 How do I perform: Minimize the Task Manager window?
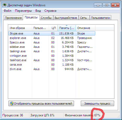98,5
